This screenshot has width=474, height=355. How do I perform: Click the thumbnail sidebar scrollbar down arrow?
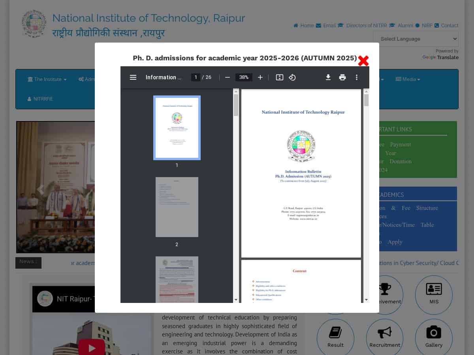236,300
